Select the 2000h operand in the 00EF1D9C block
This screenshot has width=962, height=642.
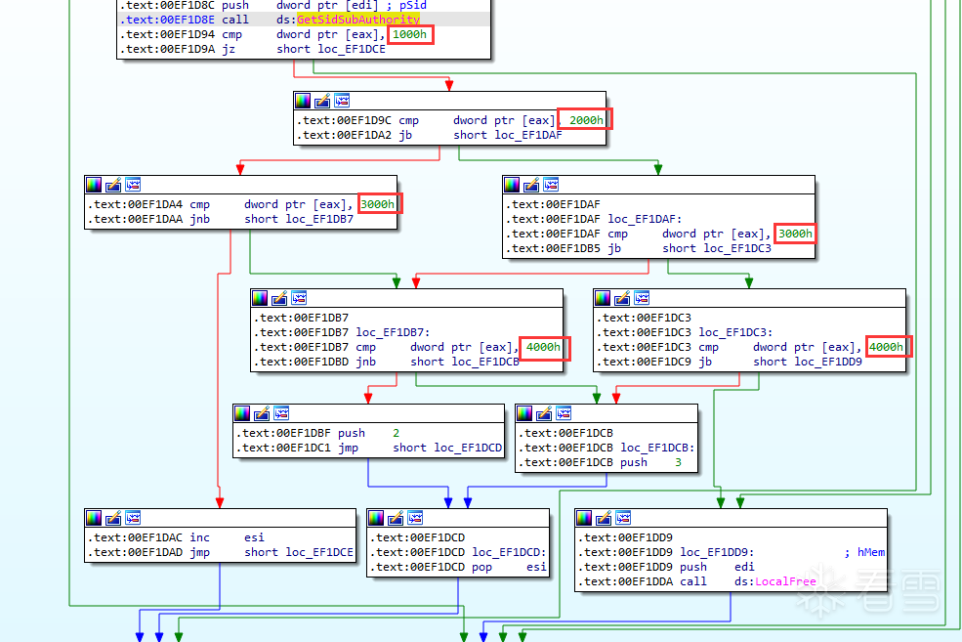(586, 120)
